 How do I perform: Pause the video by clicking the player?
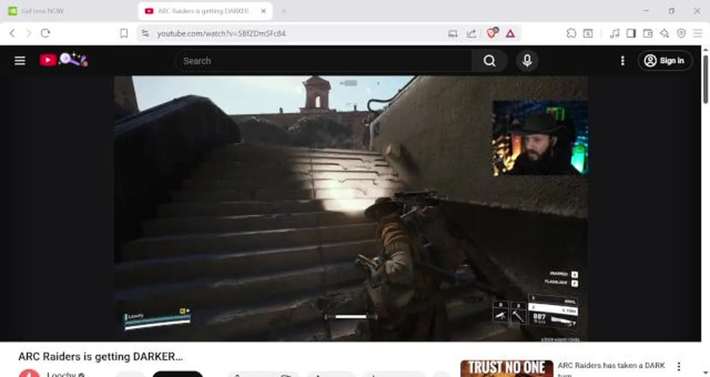click(351, 208)
